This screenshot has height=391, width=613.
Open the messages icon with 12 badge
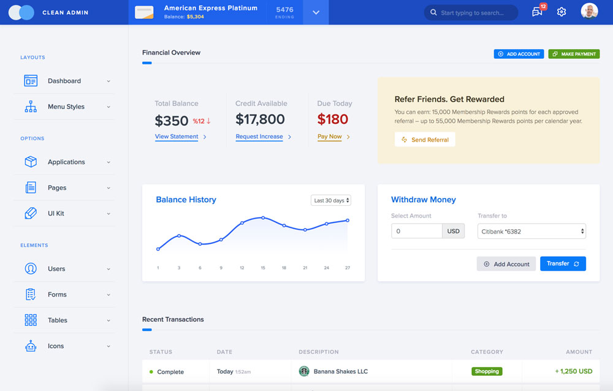(x=538, y=12)
